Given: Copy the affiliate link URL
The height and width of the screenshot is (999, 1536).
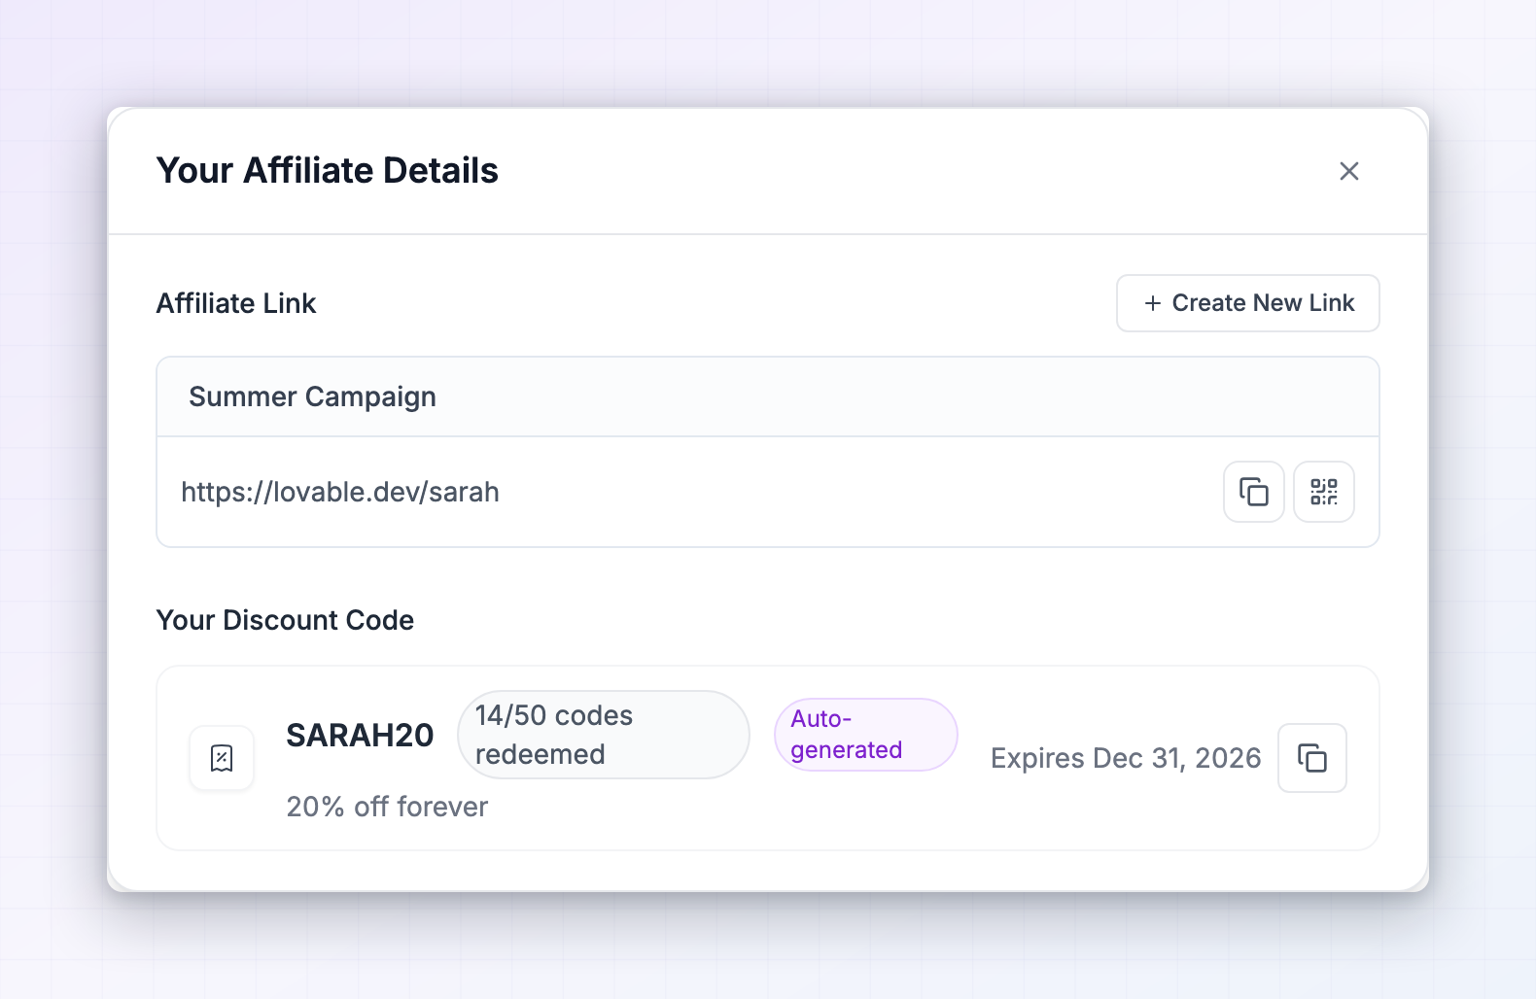Looking at the screenshot, I should (x=1254, y=492).
